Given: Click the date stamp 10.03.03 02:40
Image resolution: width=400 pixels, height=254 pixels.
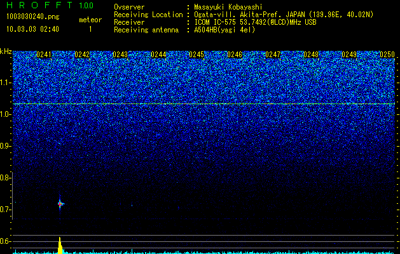Looking at the screenshot, I should coord(32,29).
